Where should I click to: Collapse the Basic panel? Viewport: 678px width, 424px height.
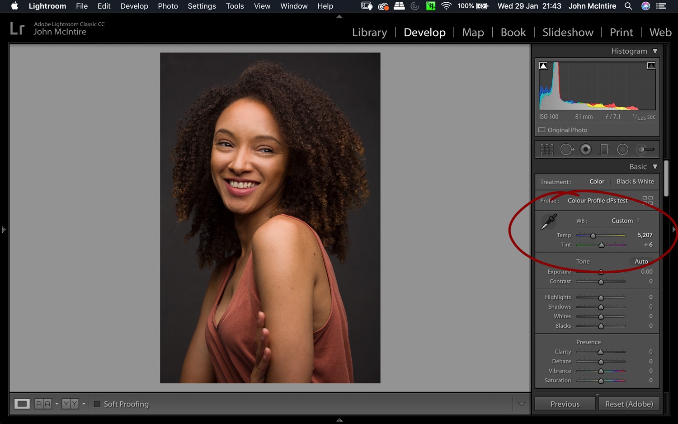655,166
